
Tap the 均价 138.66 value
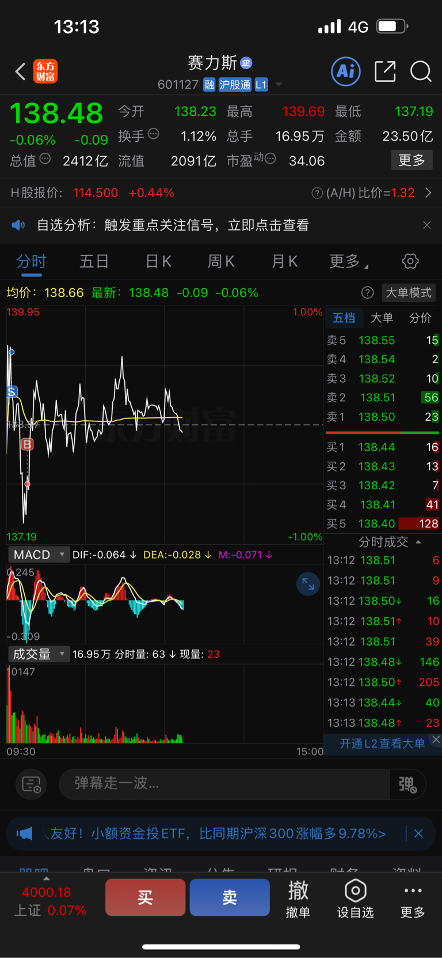pyautogui.click(x=64, y=293)
